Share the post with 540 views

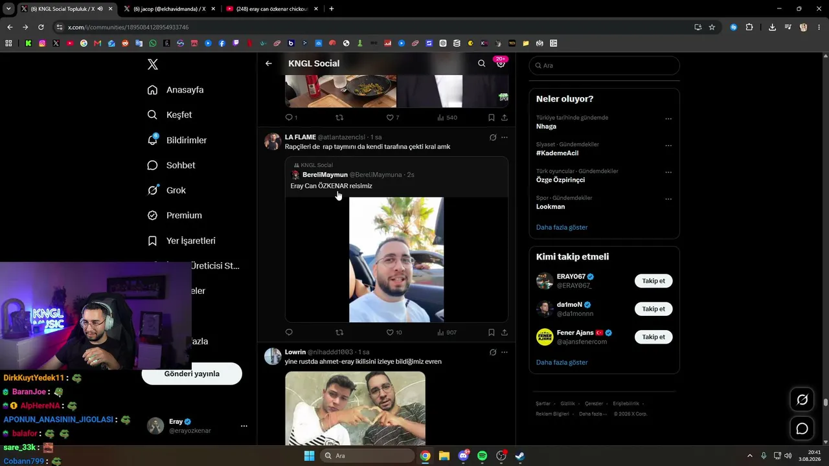pos(504,117)
